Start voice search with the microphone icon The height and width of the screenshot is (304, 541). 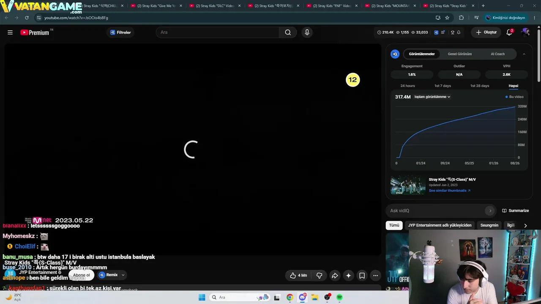307,33
